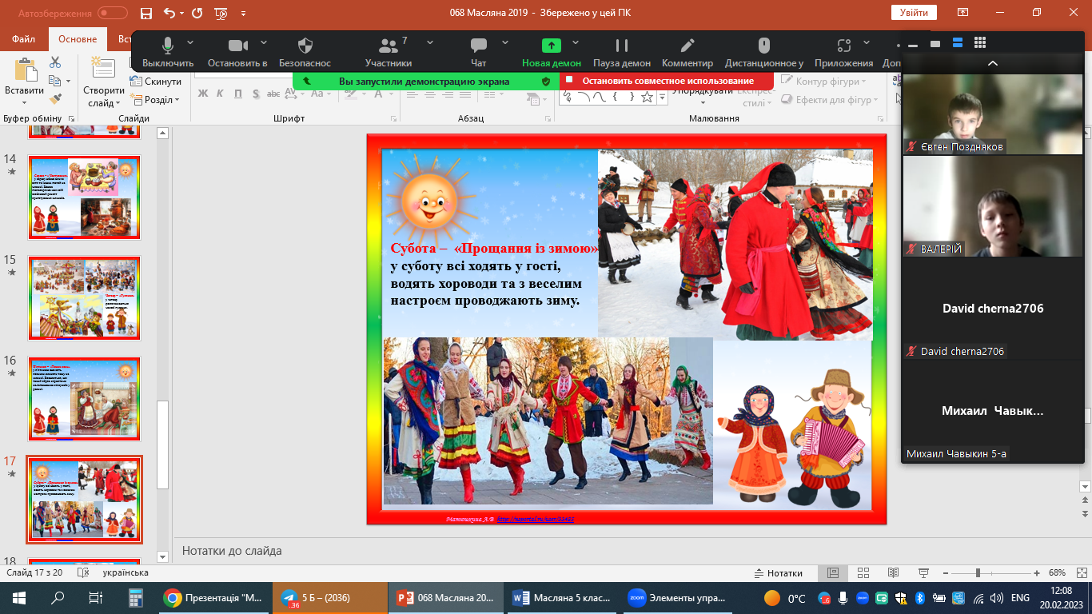This screenshot has width=1092, height=614.
Task: Open the Розділ section dropdown
Action: [155, 100]
